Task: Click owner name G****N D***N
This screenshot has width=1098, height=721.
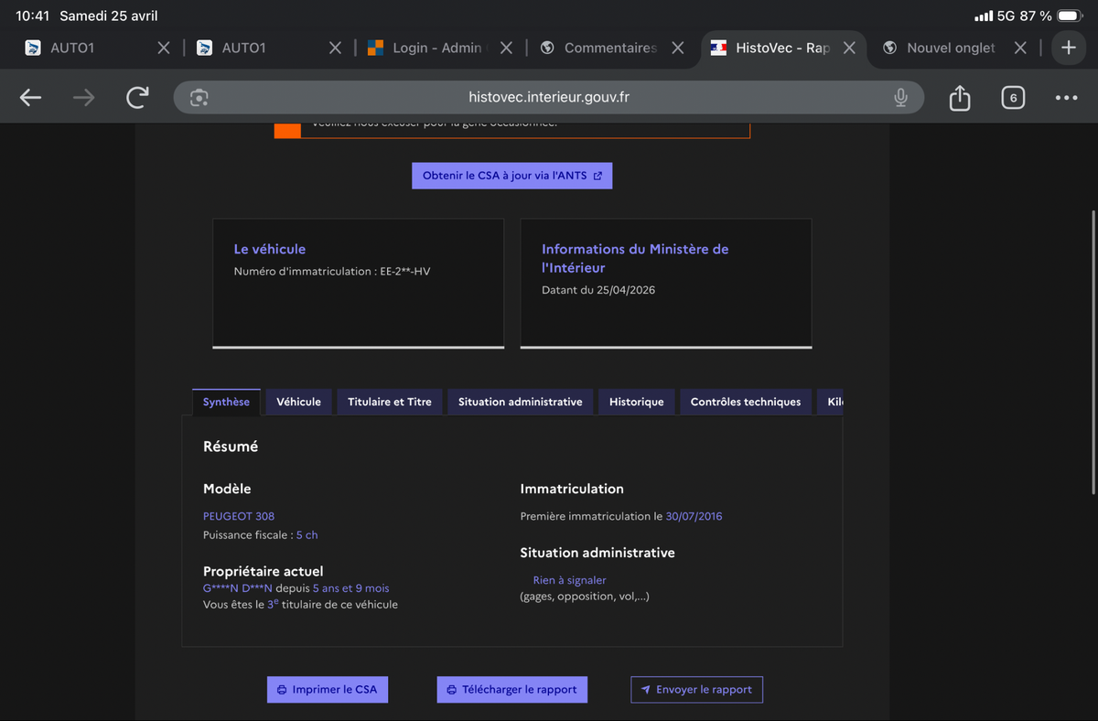Action: coord(238,588)
